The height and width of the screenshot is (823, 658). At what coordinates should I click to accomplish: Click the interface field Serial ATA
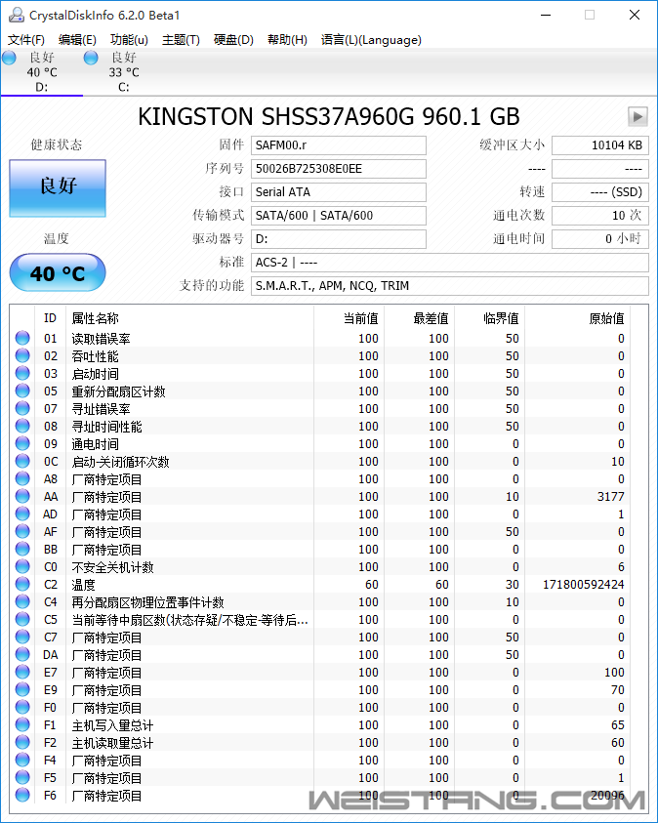tap(339, 192)
